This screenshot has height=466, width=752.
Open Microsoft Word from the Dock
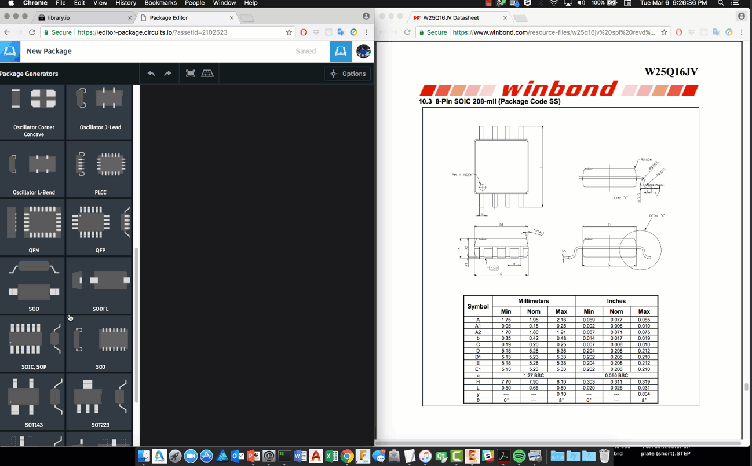click(x=300, y=456)
